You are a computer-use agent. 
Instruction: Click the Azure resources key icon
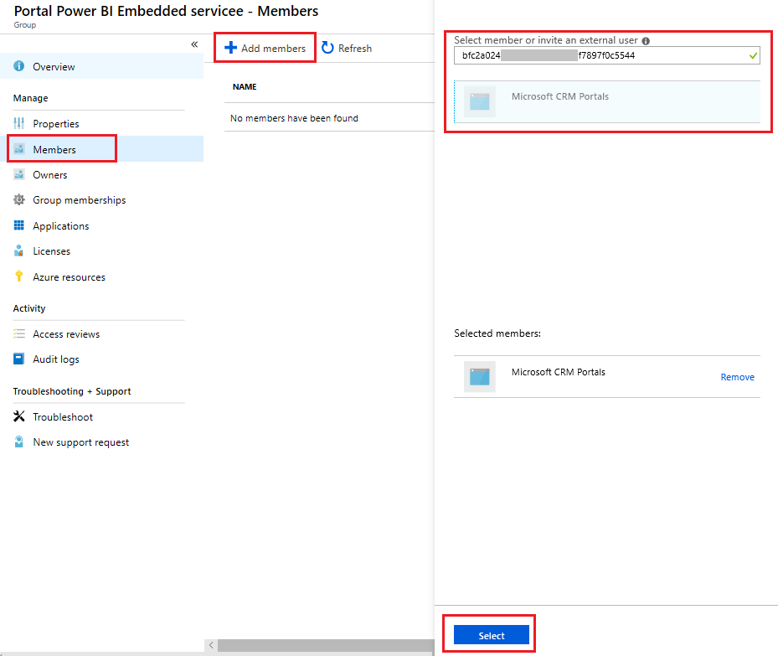tap(19, 276)
